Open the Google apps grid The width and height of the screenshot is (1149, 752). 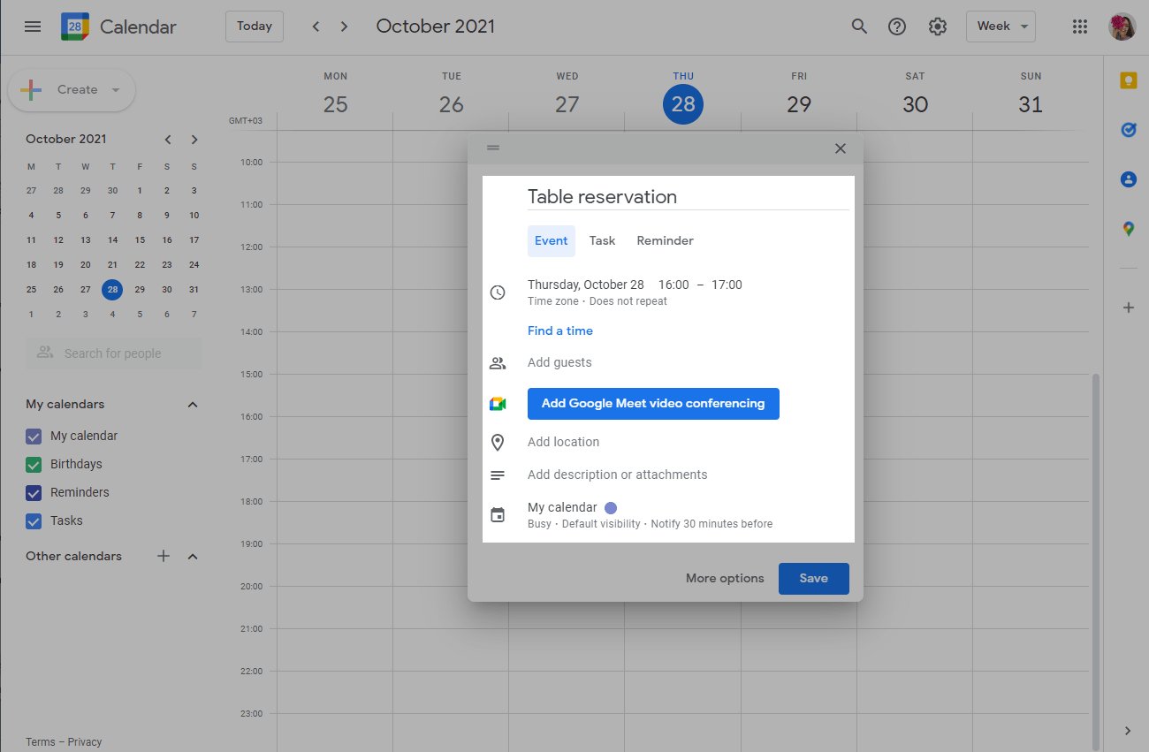tap(1079, 27)
